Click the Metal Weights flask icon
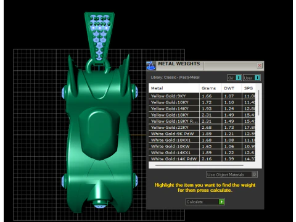This screenshot has height=222, width=296. [151, 65]
